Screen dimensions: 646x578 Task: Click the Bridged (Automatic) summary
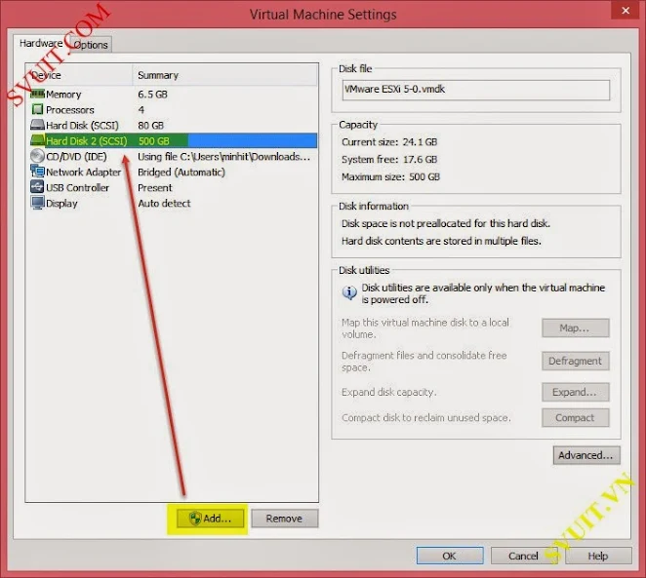pyautogui.click(x=182, y=172)
